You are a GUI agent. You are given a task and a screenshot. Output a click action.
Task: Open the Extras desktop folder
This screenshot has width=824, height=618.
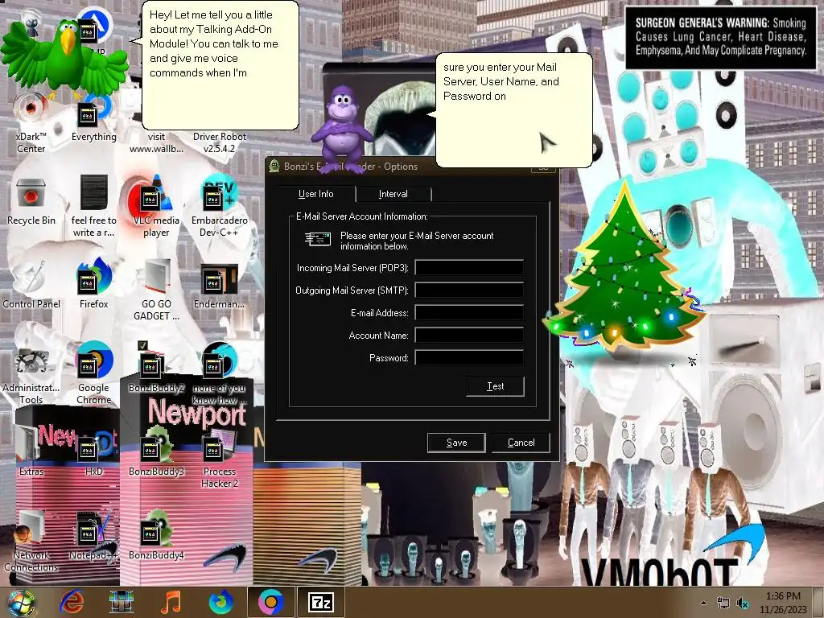pyautogui.click(x=31, y=452)
